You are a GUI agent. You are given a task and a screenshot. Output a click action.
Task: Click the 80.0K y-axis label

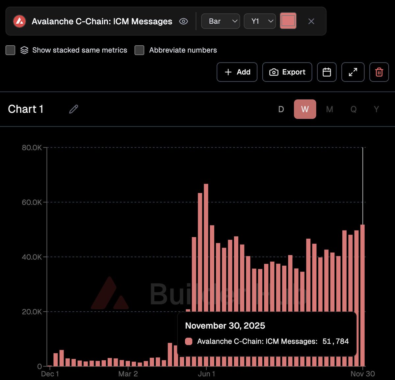pos(32,148)
